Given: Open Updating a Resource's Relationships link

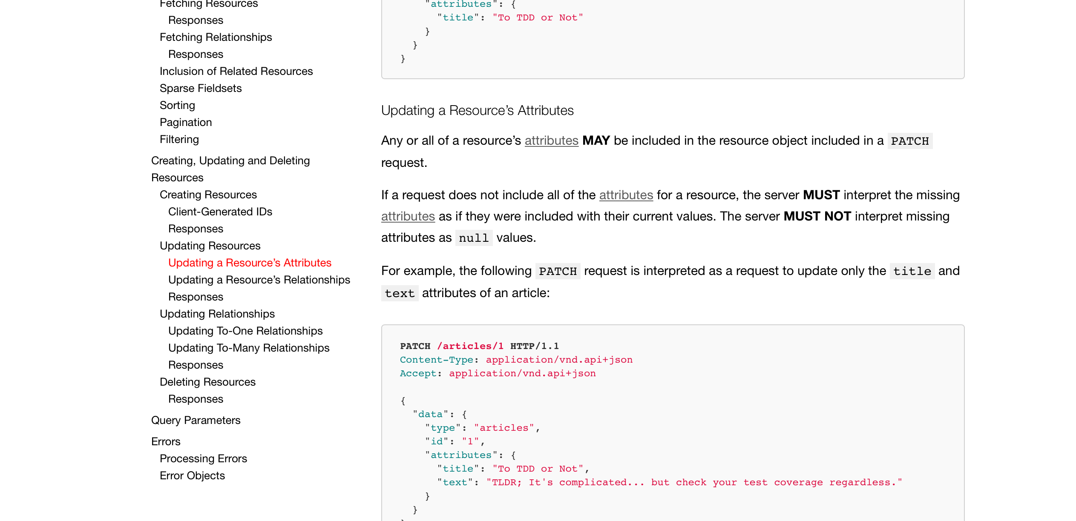Looking at the screenshot, I should (x=259, y=280).
